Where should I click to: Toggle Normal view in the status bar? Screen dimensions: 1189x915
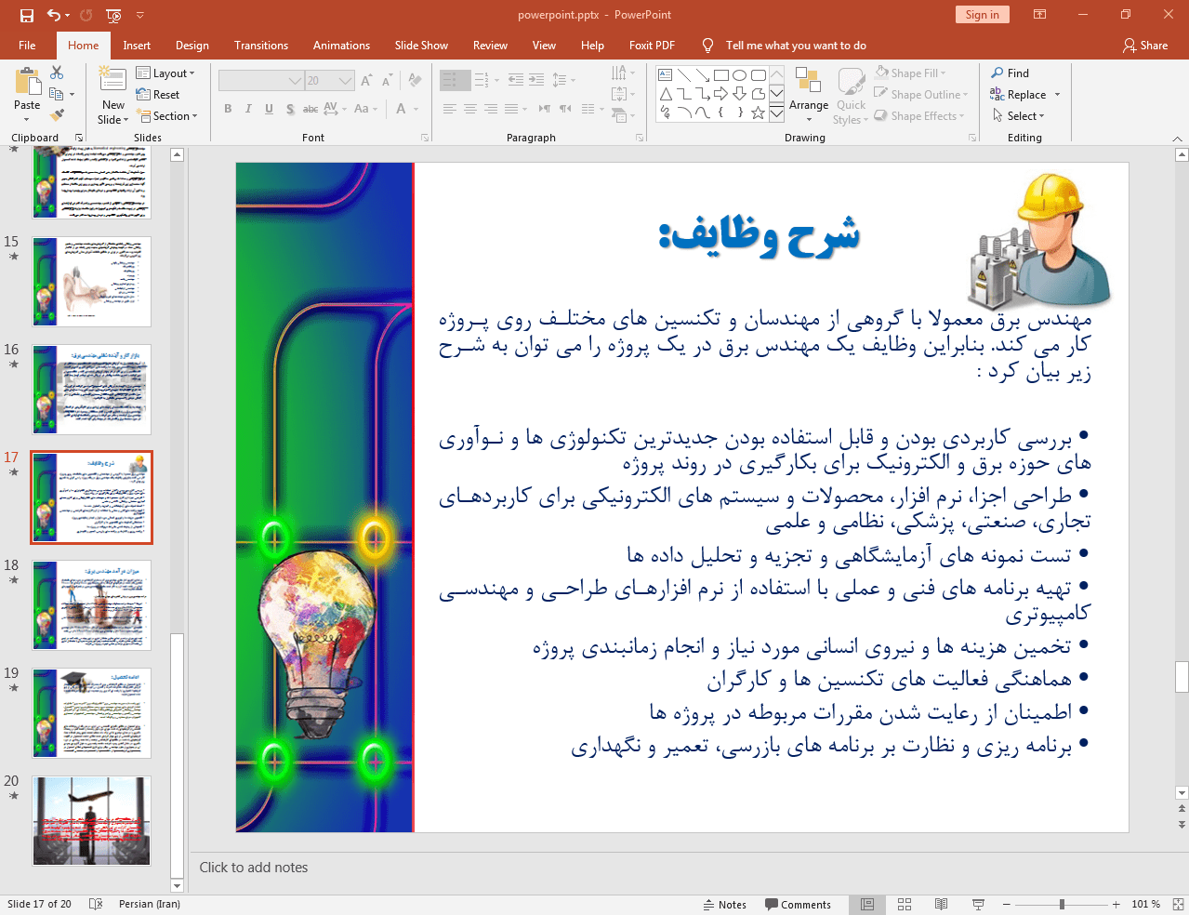(x=867, y=904)
